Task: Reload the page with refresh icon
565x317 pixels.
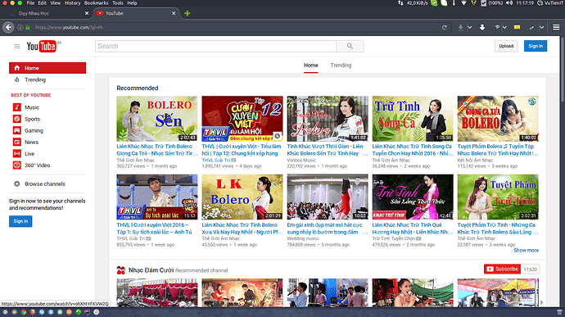Action: 445,27
